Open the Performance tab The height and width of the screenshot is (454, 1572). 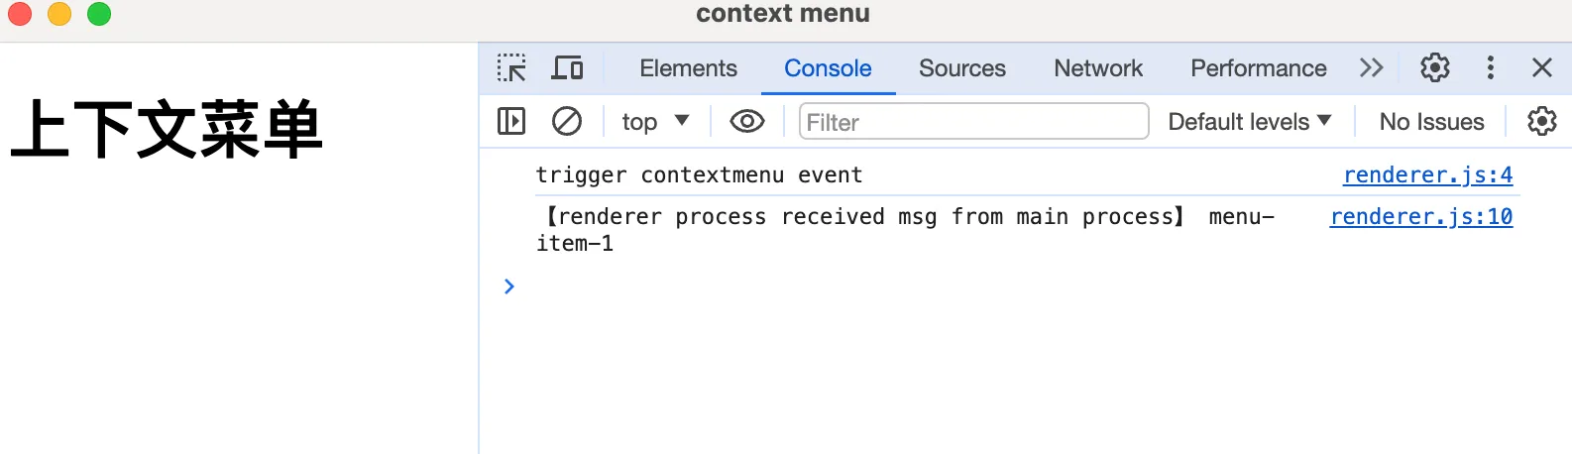pos(1258,68)
